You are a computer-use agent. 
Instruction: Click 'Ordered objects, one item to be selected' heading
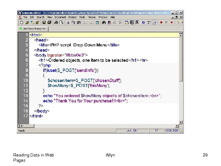coord(88,60)
